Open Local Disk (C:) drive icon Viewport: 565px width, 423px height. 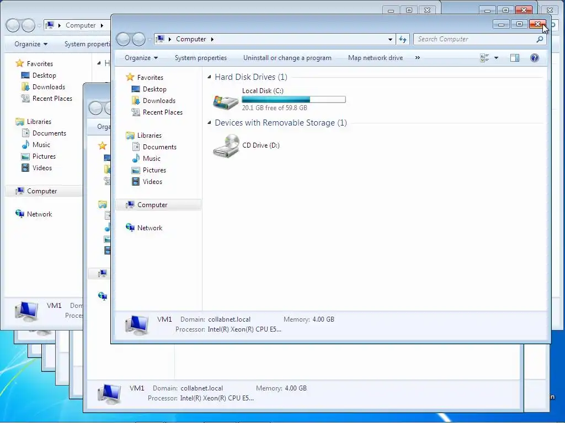click(x=226, y=102)
